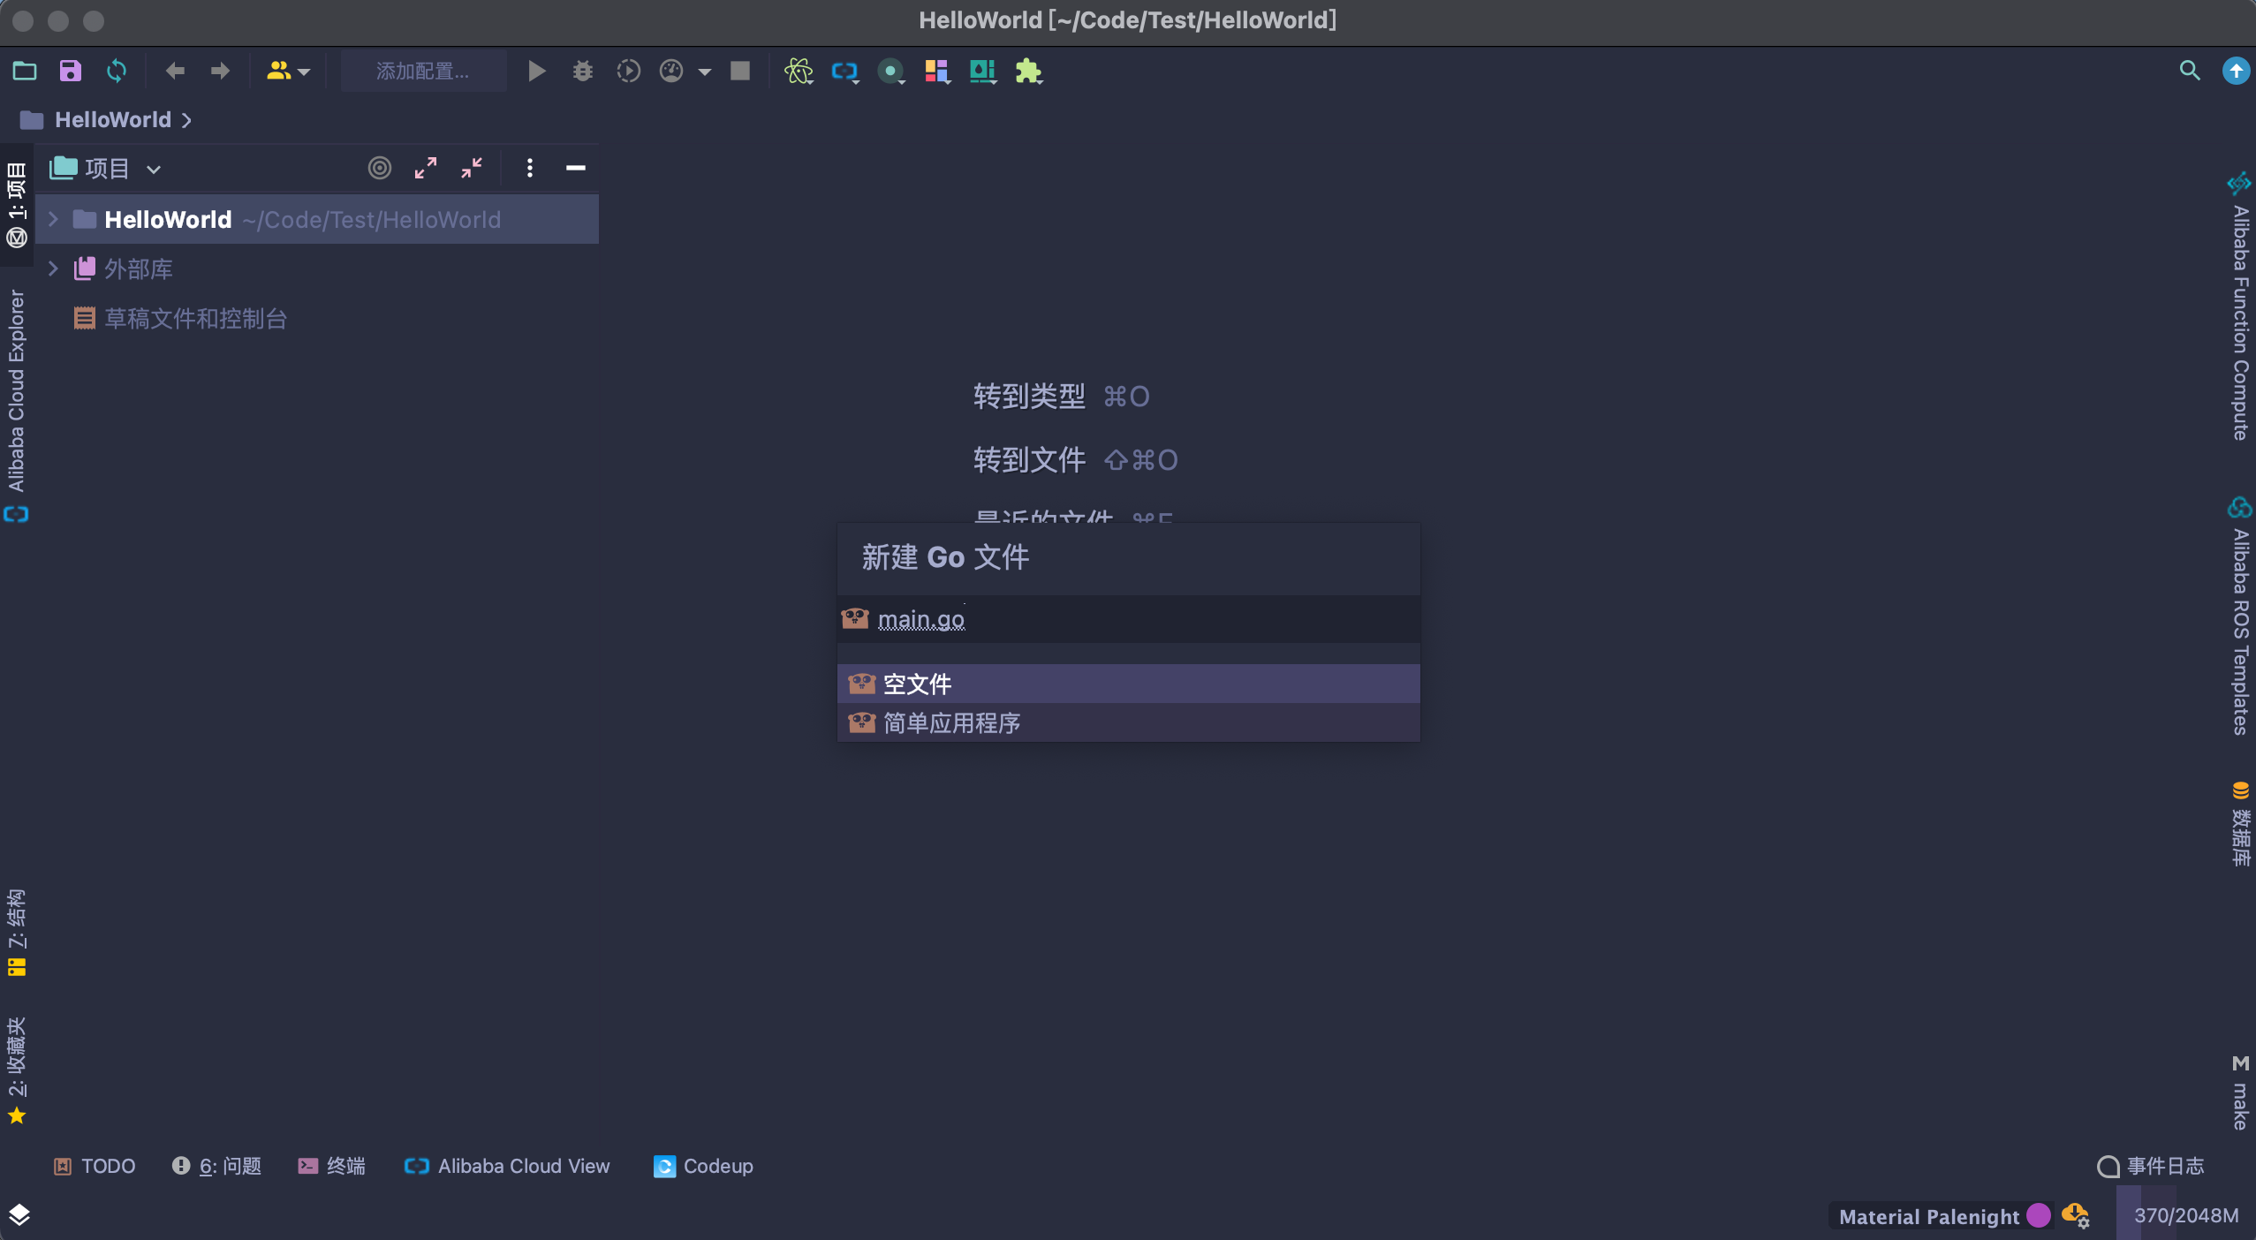Click the Material Palenight purple color indicator

(x=2039, y=1215)
